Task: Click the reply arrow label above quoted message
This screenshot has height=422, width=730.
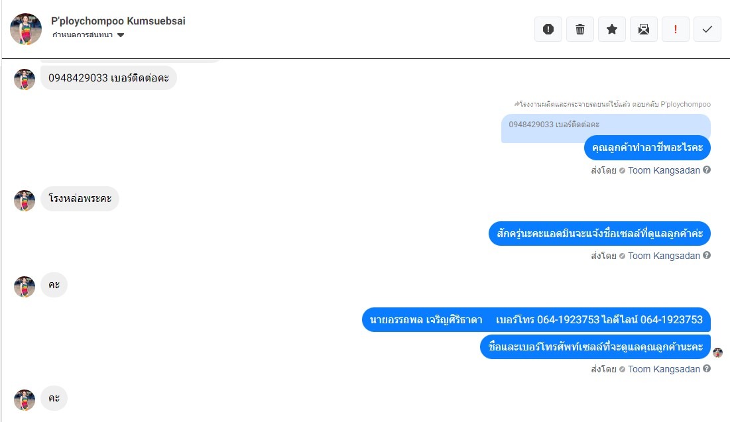Action: pos(612,104)
